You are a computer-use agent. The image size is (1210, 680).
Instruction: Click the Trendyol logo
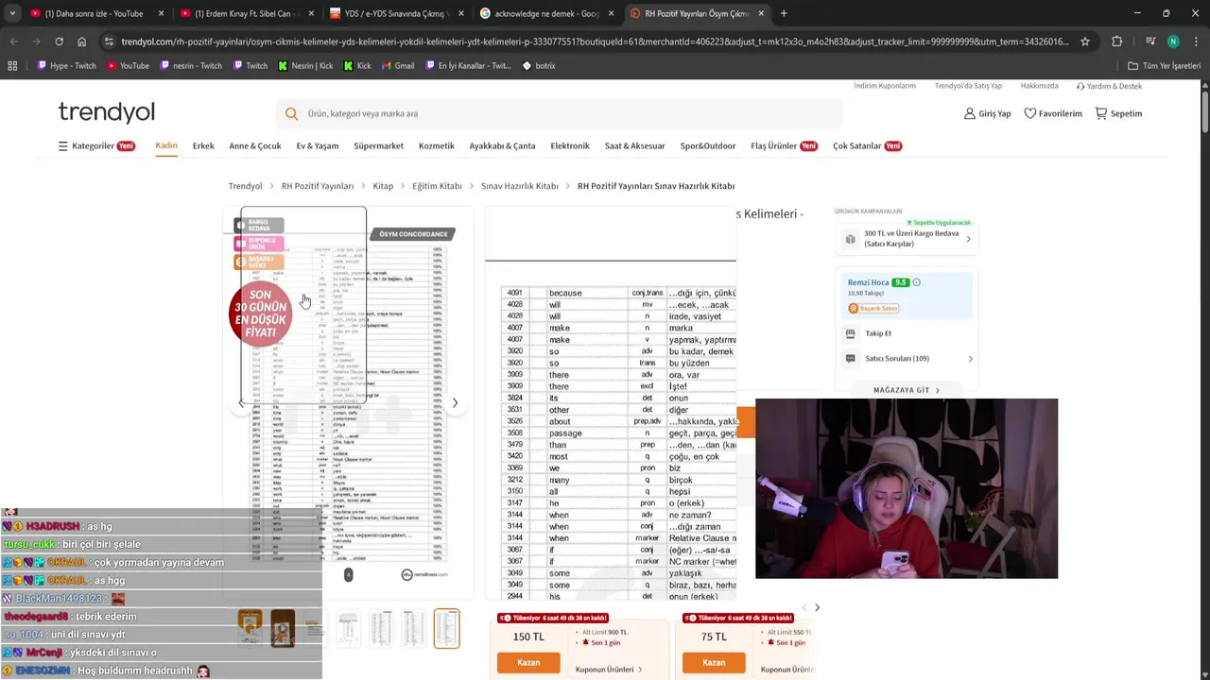(106, 112)
